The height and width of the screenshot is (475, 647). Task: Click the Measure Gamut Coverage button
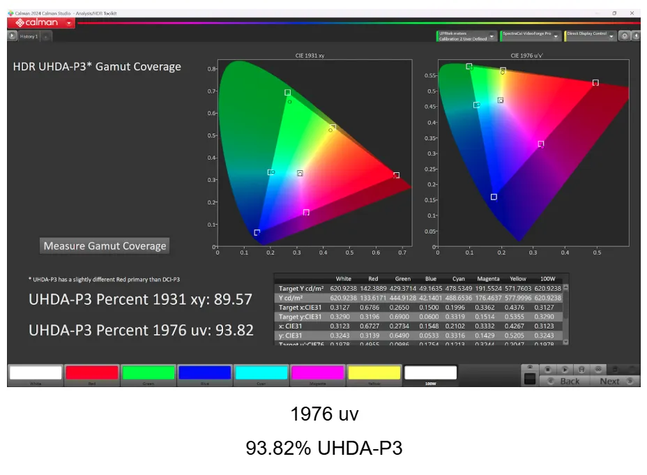[x=105, y=246]
